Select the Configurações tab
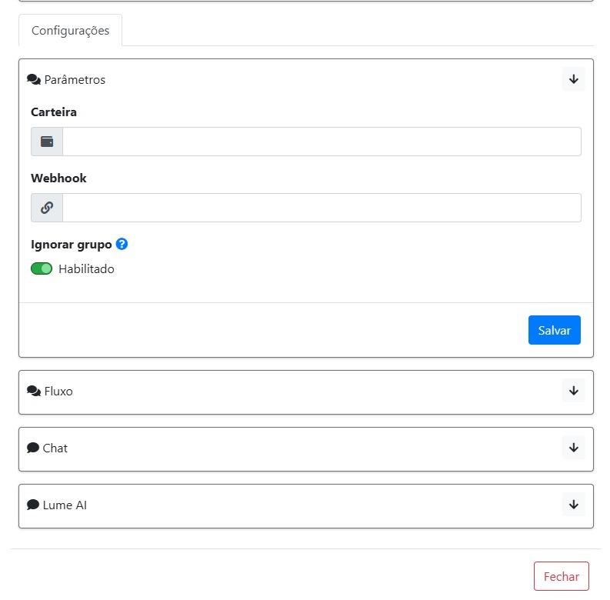Screen dimensions: 610x600 (x=71, y=30)
